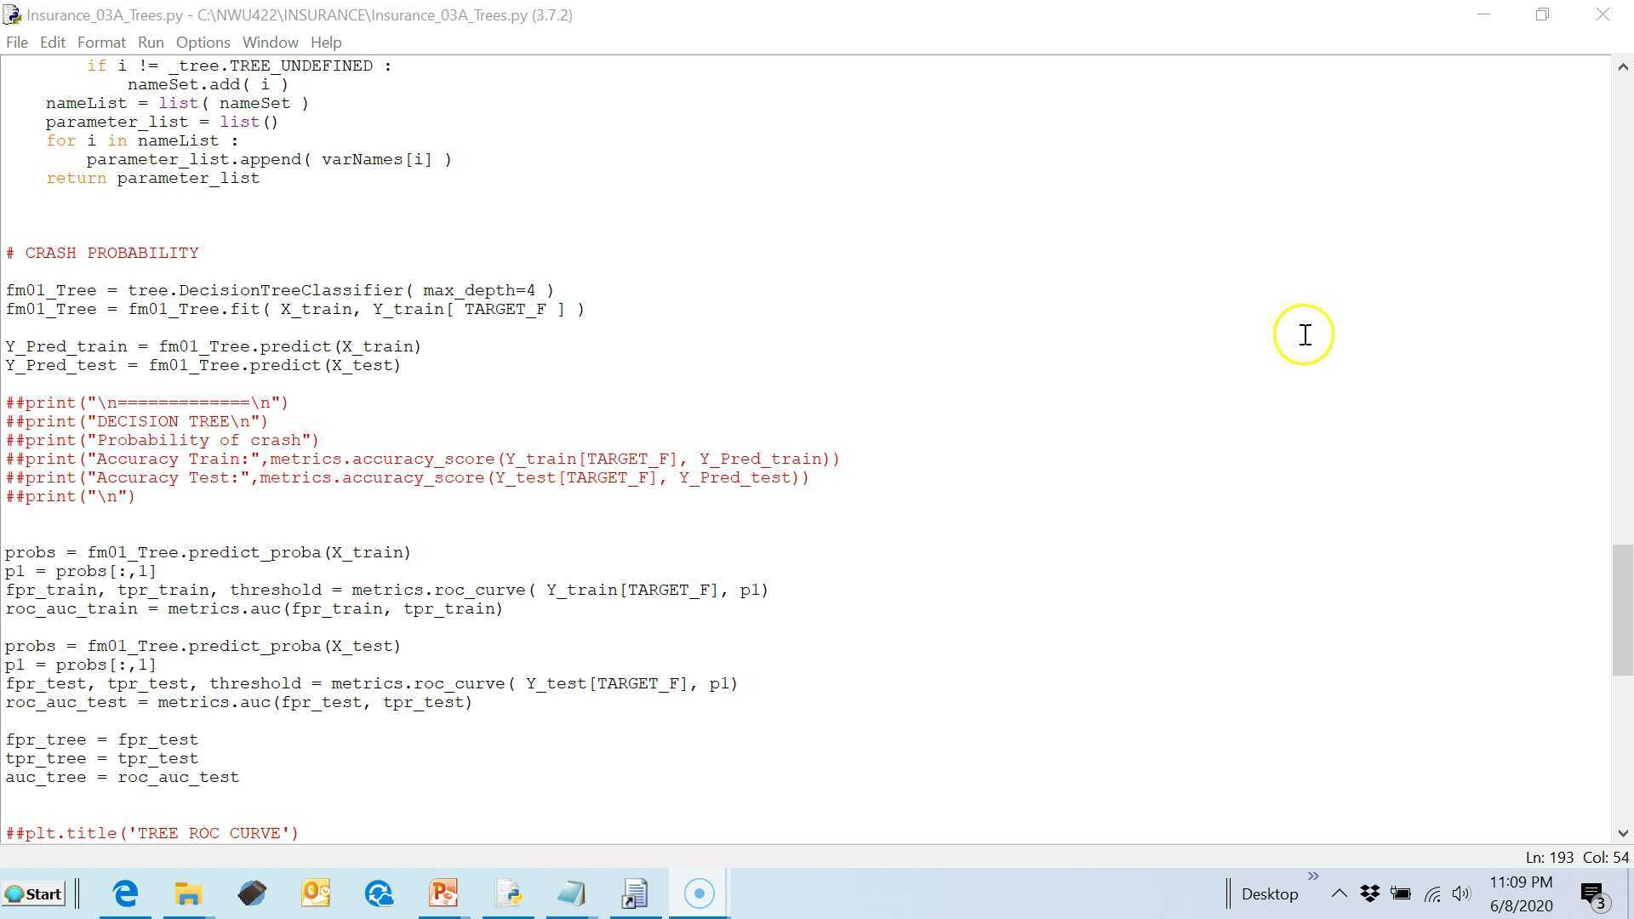Viewport: 1634px width, 919px height.
Task: Launch PowerPoint from the taskbar
Action: click(443, 893)
